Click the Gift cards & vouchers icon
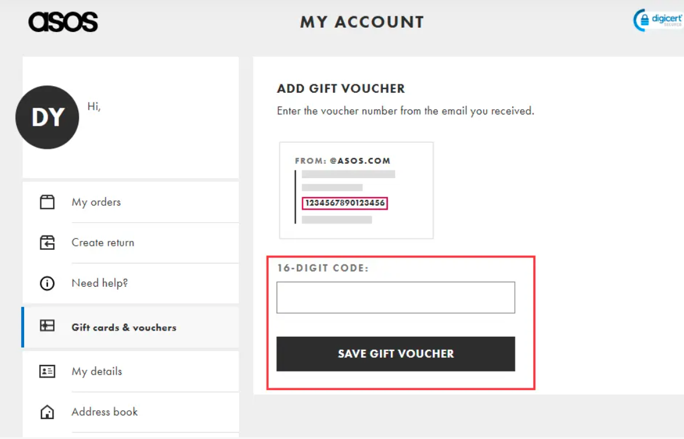Image resolution: width=684 pixels, height=439 pixels. (47, 326)
